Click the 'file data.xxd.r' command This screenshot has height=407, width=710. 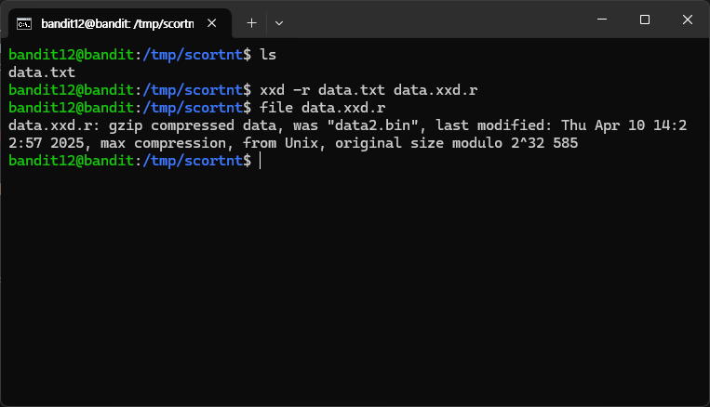322,108
